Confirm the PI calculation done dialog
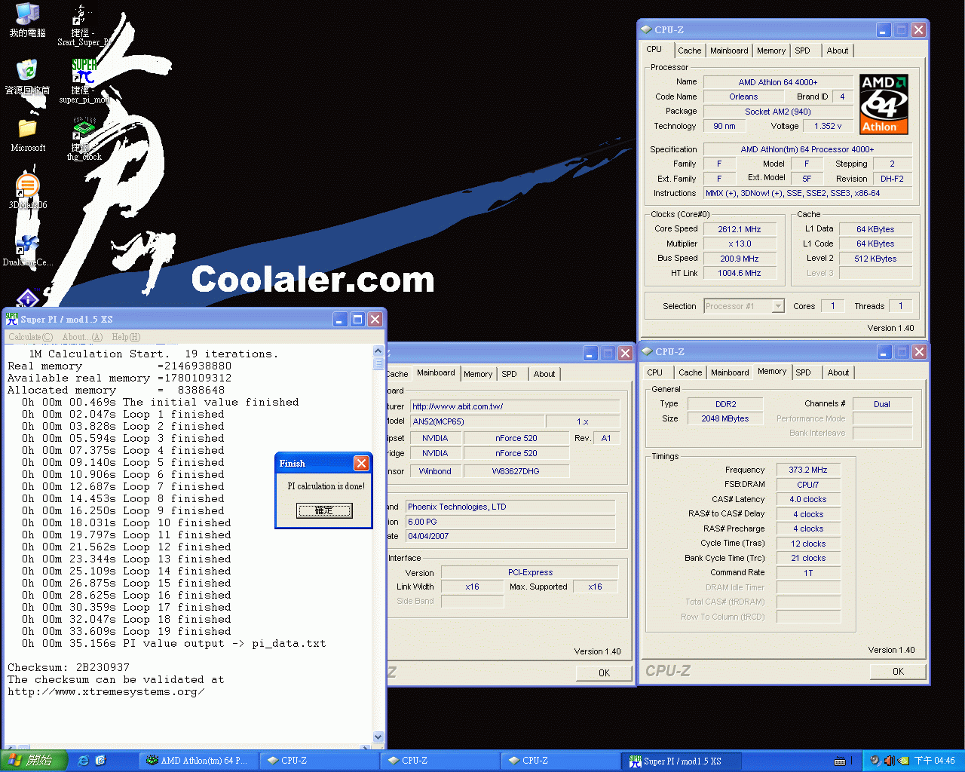Screen dimensions: 965x772 pos(324,510)
